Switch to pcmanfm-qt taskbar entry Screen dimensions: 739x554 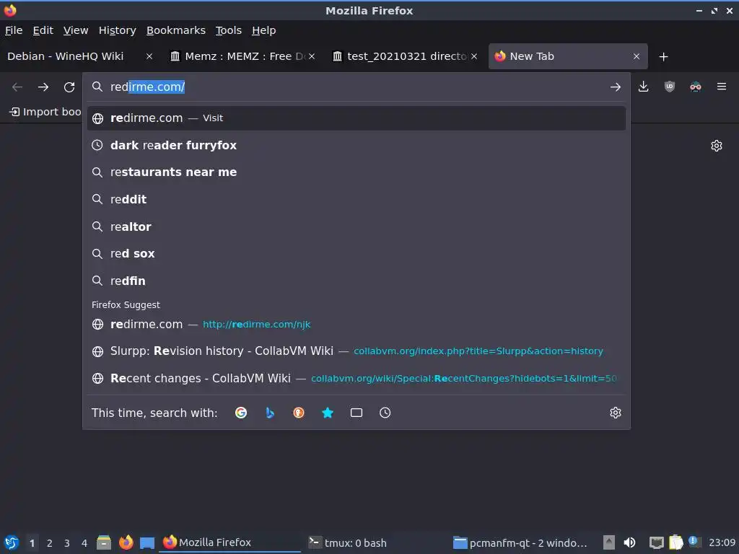521,542
